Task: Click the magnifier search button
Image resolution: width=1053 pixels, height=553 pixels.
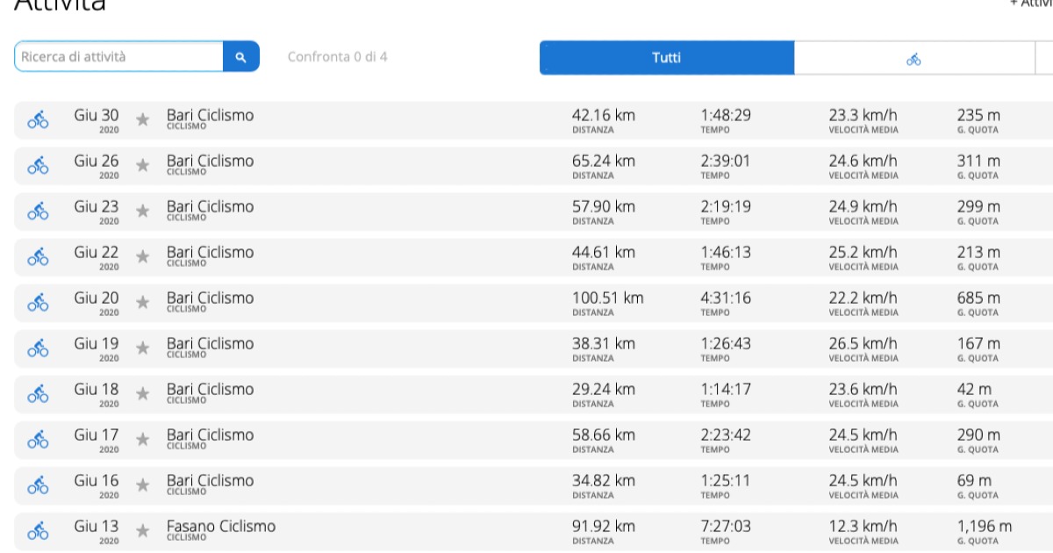Action: tap(241, 57)
